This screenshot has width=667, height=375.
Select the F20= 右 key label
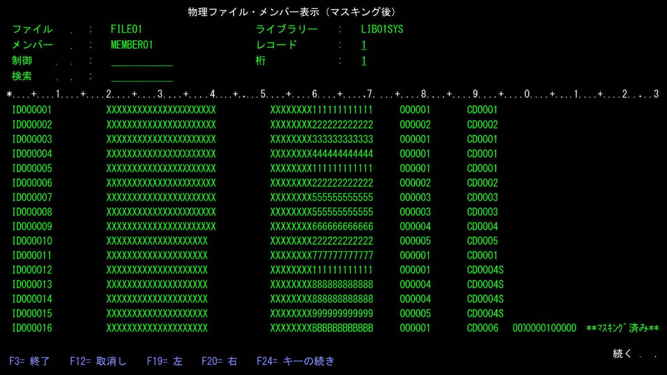pyautogui.click(x=219, y=361)
